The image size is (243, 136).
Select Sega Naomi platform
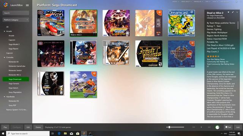coord(13,49)
